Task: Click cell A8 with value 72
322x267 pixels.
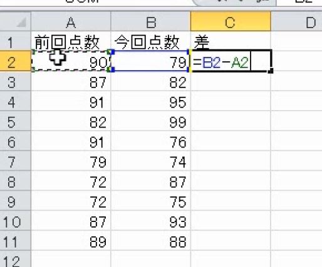Action: tap(71, 181)
